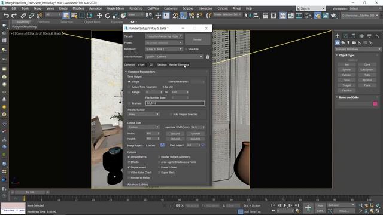Toggle the Displacement checkbox
This screenshot has height=215, width=383.
129,167
